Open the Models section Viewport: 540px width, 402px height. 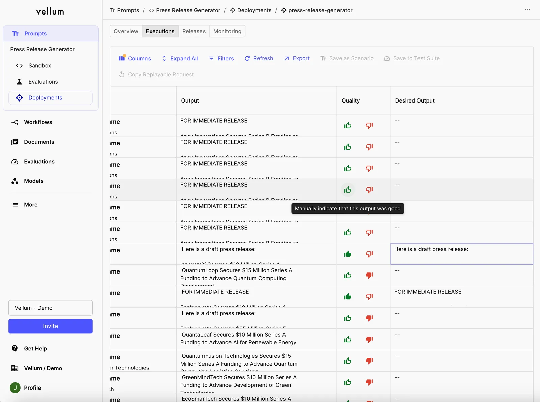(33, 181)
